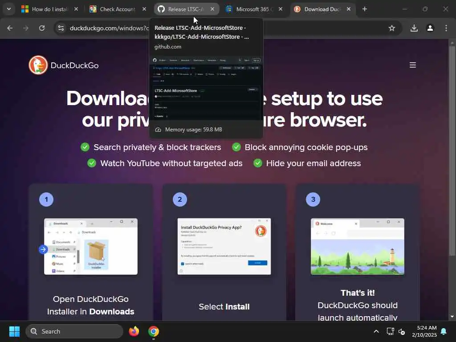Click the step 1 Downloads folder illustration
Image resolution: width=456 pixels, height=342 pixels.
[91, 246]
